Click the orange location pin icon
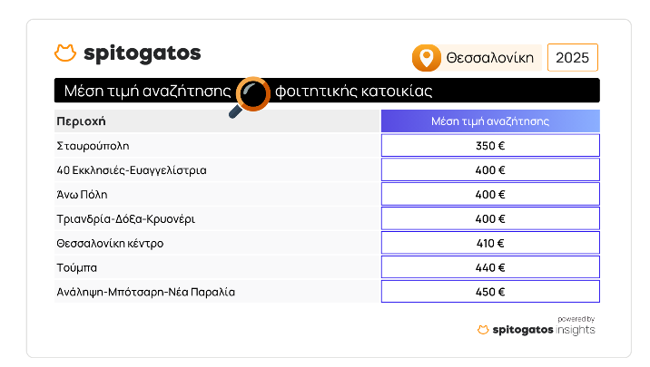This screenshot has width=650, height=367. 426,58
